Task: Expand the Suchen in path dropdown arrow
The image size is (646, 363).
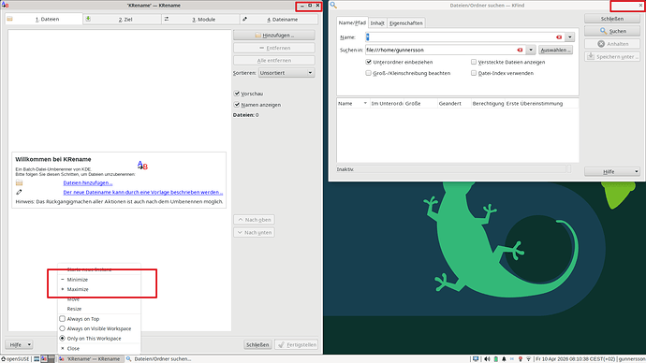Action: coord(531,50)
